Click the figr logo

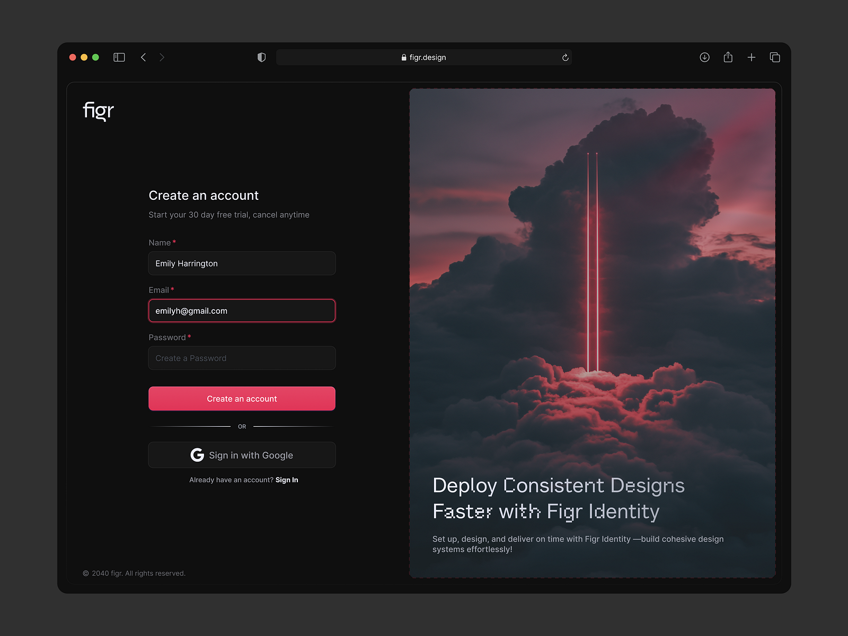pos(98,110)
